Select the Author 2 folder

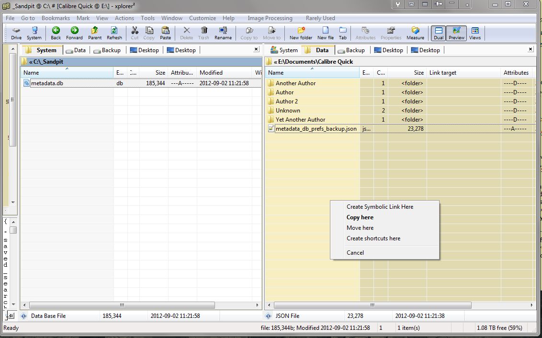286,101
